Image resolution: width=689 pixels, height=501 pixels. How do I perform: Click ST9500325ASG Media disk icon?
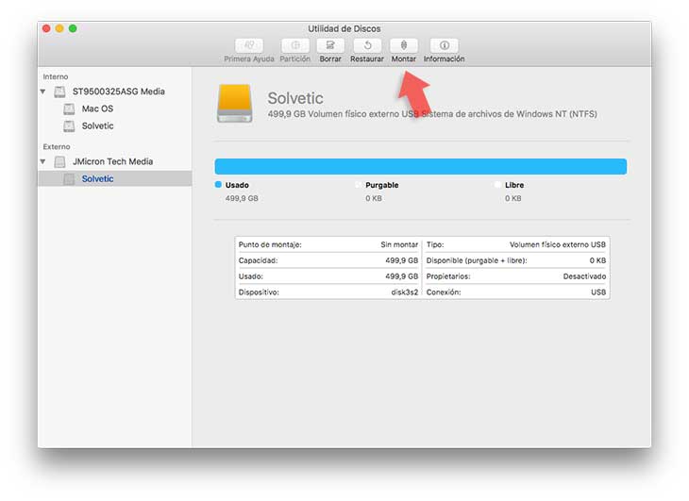tap(59, 92)
